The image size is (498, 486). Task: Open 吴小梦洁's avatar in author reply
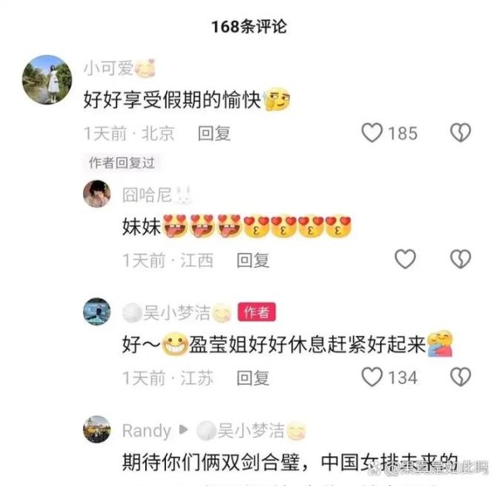(97, 312)
